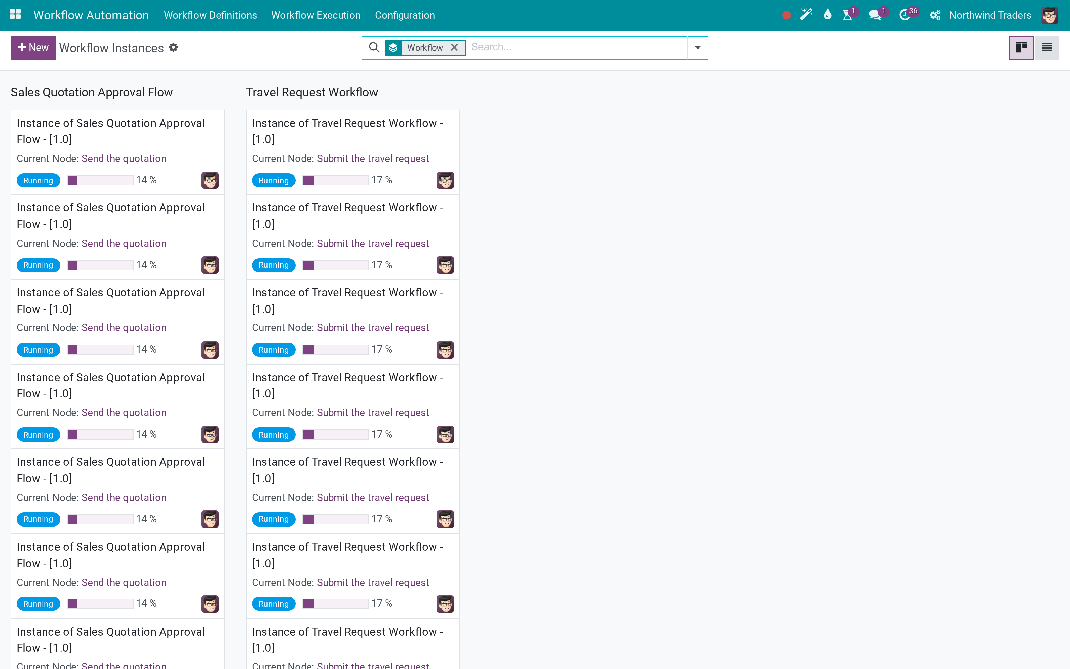
Task: Click the Sales Quotation Approval Flow column header
Action: (92, 92)
